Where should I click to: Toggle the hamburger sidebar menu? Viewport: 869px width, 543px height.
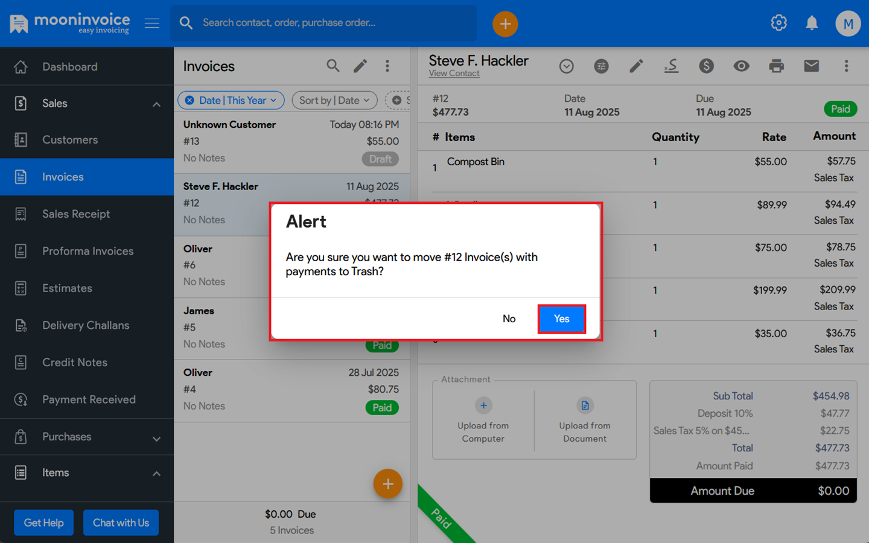[x=152, y=23]
